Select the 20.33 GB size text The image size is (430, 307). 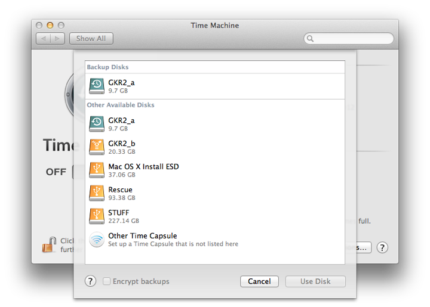pos(122,151)
